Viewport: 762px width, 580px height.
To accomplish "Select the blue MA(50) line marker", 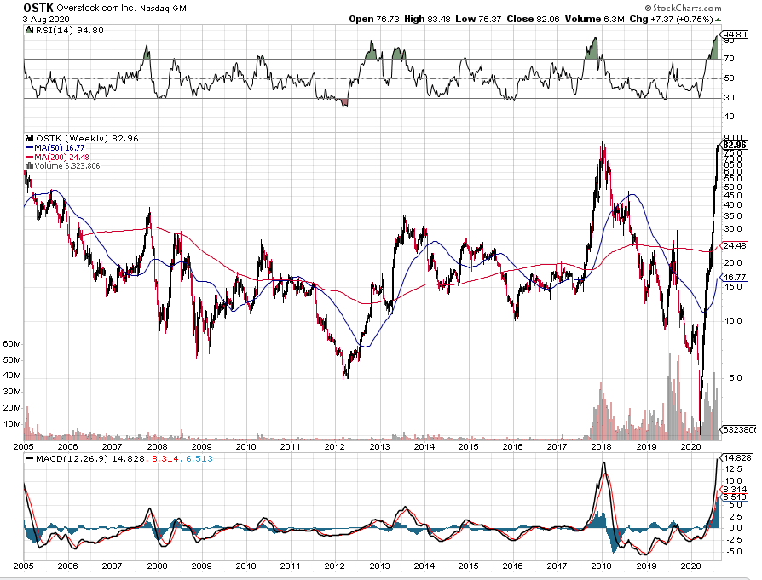I will (29, 146).
